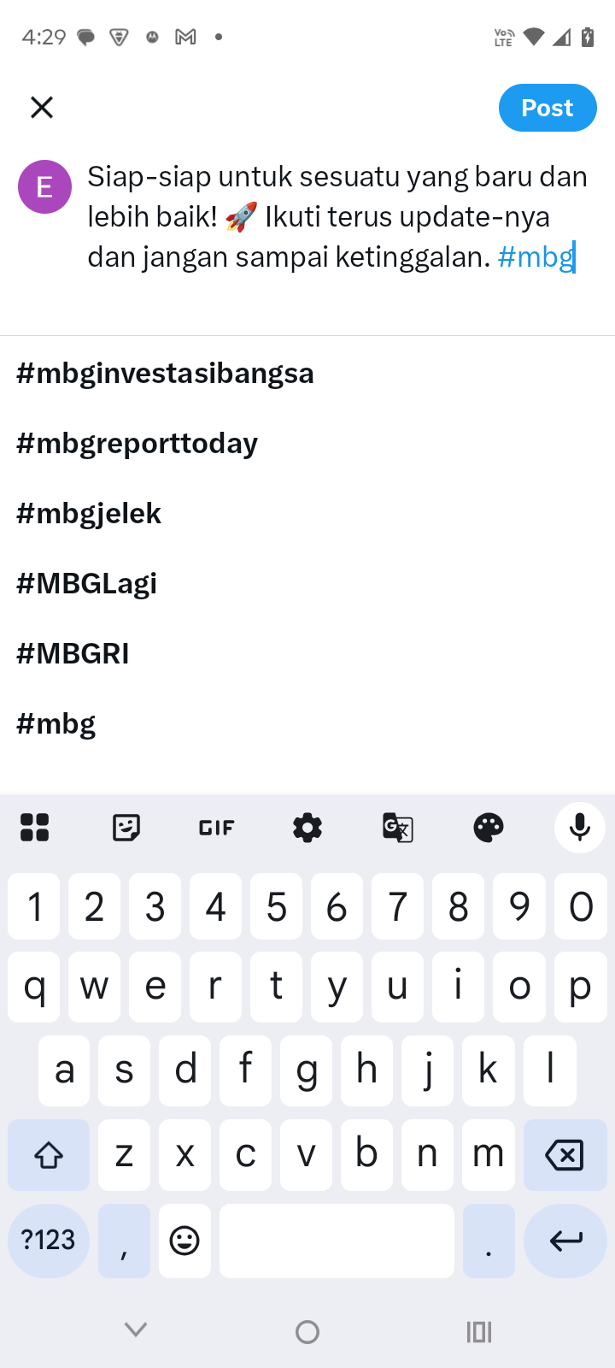Tap the blue Post button
615x1368 pixels.
548,108
